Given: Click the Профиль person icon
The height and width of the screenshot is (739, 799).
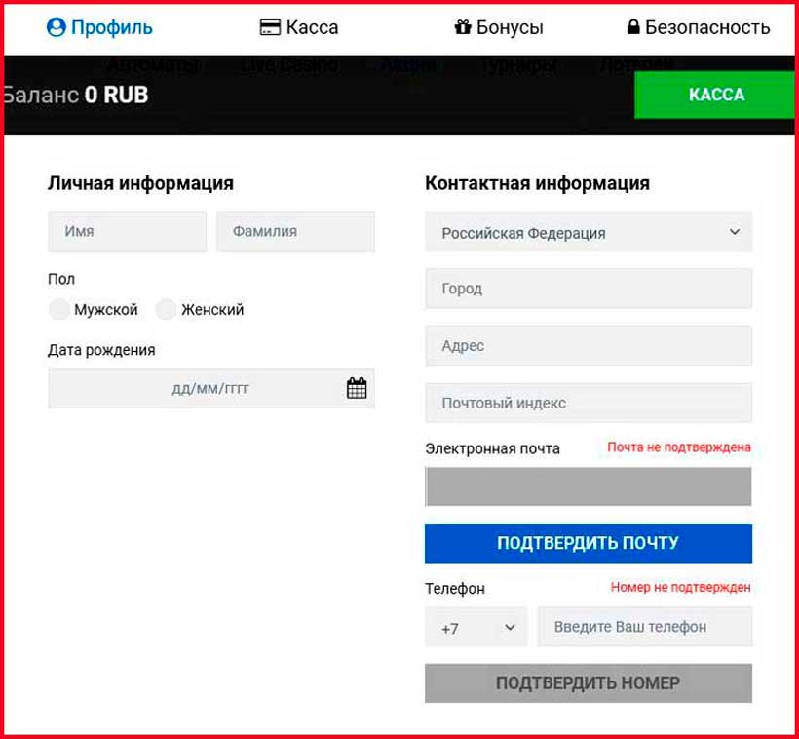Looking at the screenshot, I should tap(56, 27).
